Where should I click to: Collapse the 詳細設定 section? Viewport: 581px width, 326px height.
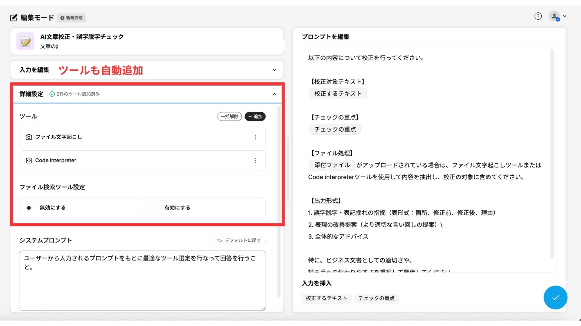click(274, 94)
